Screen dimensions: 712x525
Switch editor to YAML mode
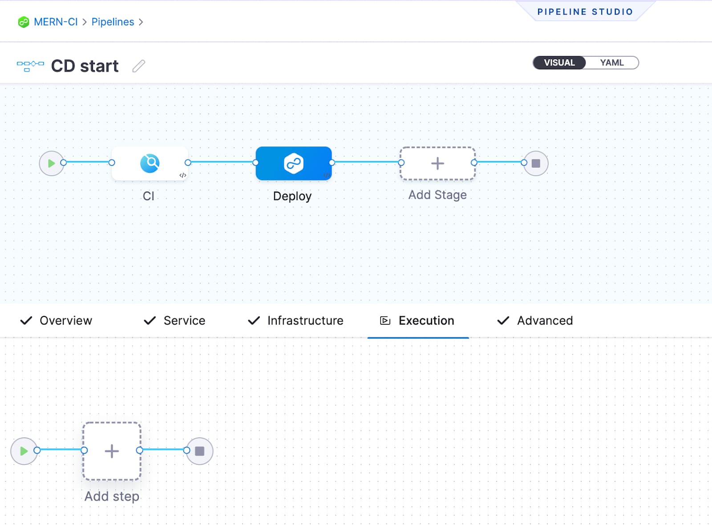point(612,62)
